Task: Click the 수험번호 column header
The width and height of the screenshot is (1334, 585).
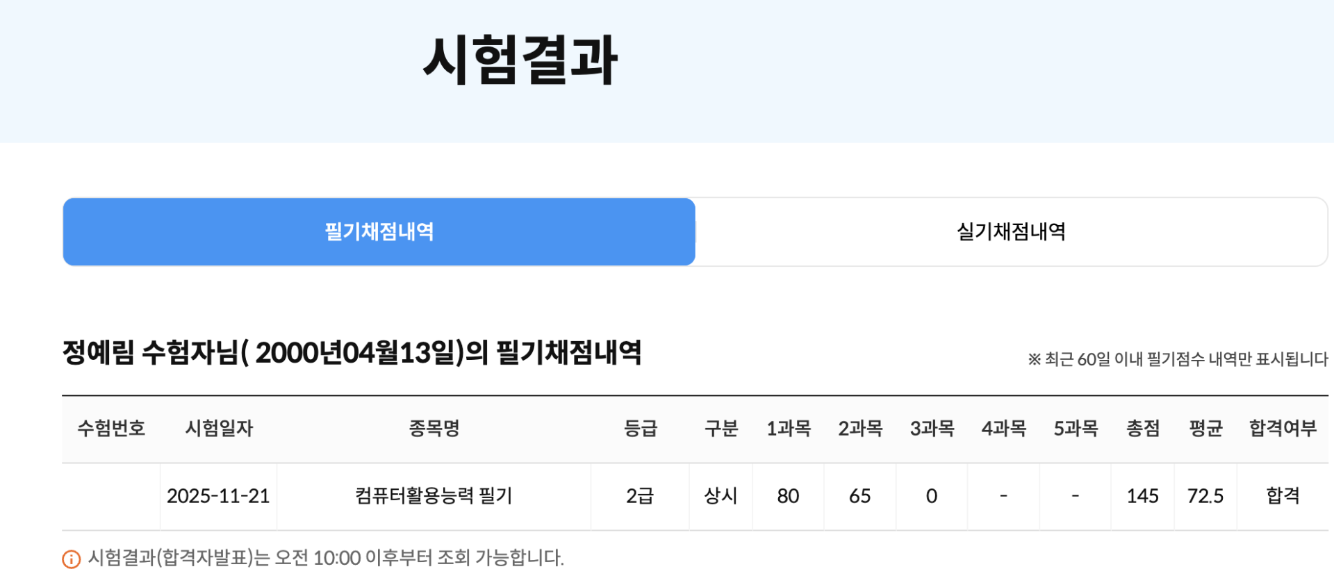Action: 111,428
